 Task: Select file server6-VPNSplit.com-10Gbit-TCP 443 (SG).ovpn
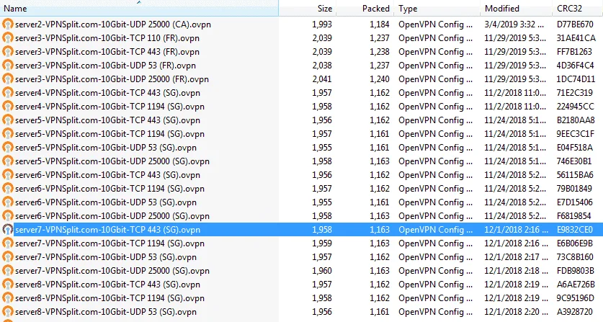click(107, 175)
